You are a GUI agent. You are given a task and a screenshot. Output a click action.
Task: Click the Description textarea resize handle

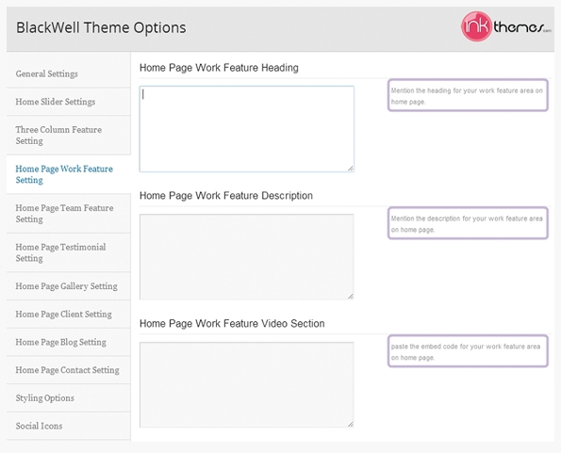(x=351, y=296)
